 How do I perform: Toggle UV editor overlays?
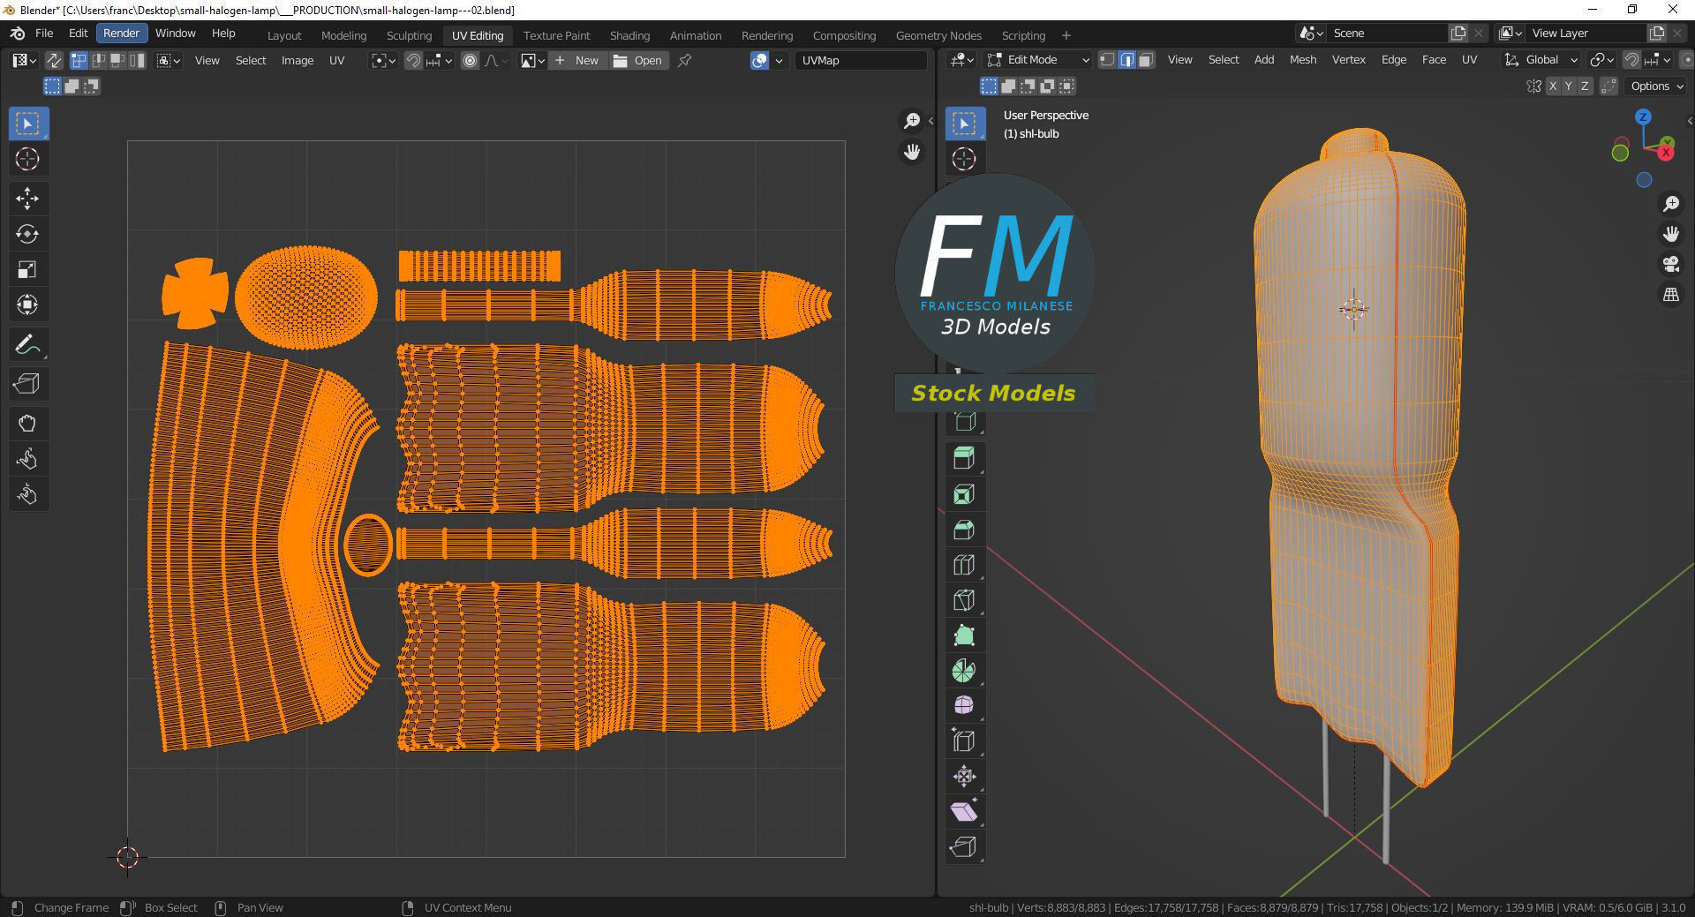coord(759,60)
